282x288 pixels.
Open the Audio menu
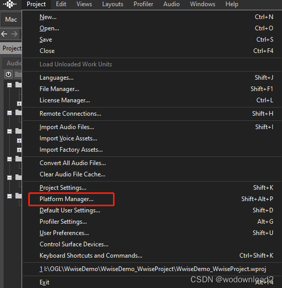click(172, 4)
